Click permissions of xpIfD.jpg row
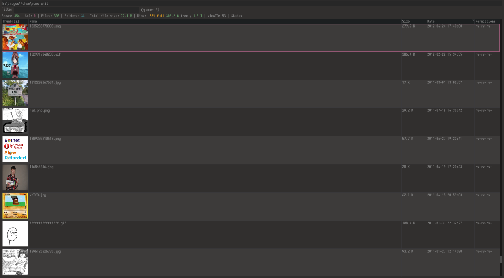The height and width of the screenshot is (278, 504). [484, 195]
